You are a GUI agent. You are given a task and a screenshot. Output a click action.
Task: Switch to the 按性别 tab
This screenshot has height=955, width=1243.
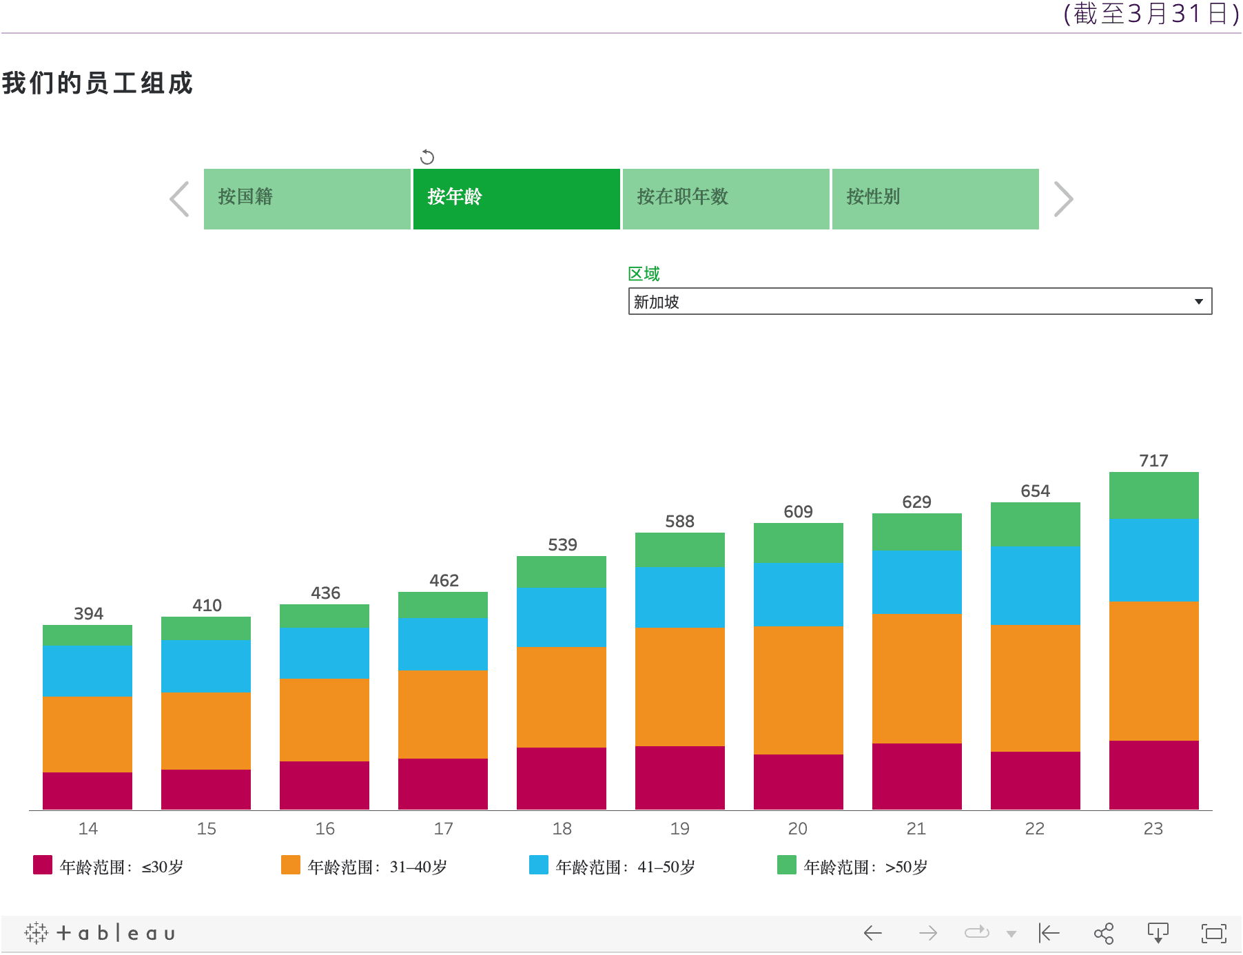pos(936,199)
